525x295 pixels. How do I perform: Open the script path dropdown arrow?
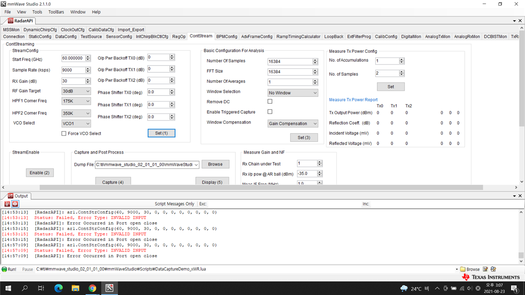(x=457, y=269)
